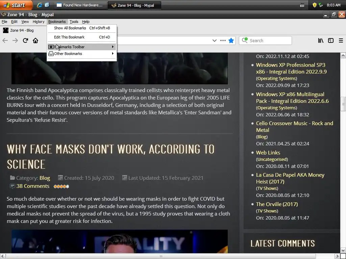Click the Mypal window title icon
The image size is (346, 259).
pos(3,15)
